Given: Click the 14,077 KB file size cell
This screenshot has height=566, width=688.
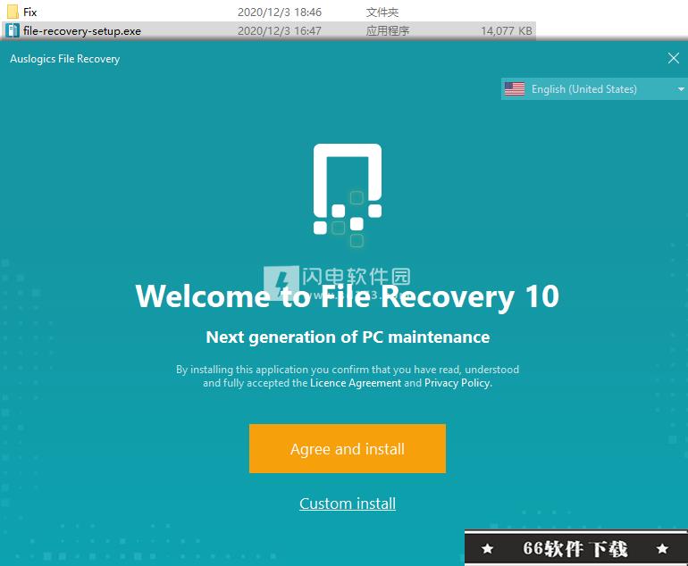Looking at the screenshot, I should point(507,30).
